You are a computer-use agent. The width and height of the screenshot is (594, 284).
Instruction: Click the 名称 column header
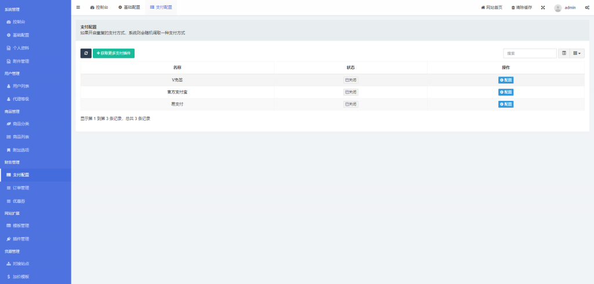pos(178,67)
